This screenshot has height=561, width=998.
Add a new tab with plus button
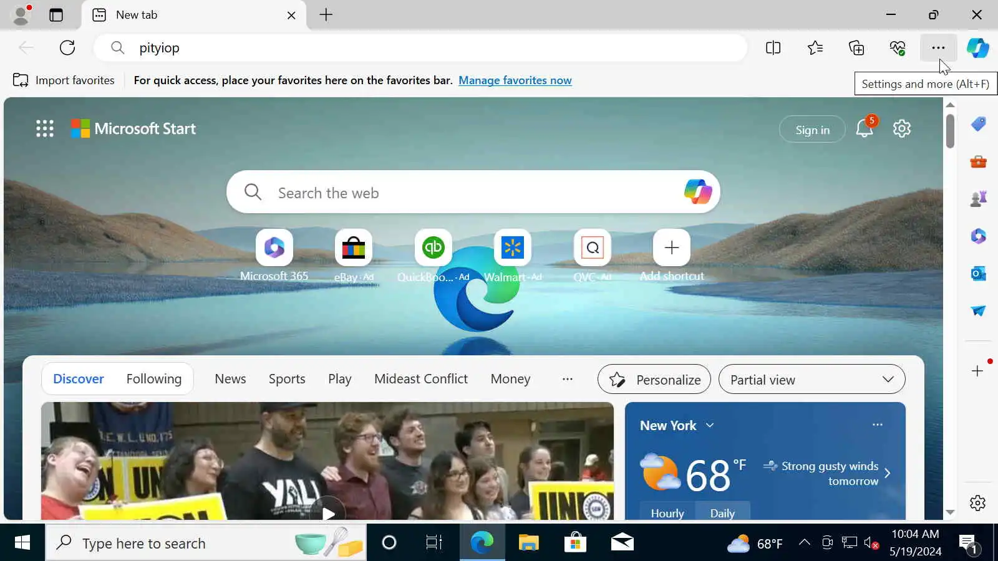click(326, 15)
